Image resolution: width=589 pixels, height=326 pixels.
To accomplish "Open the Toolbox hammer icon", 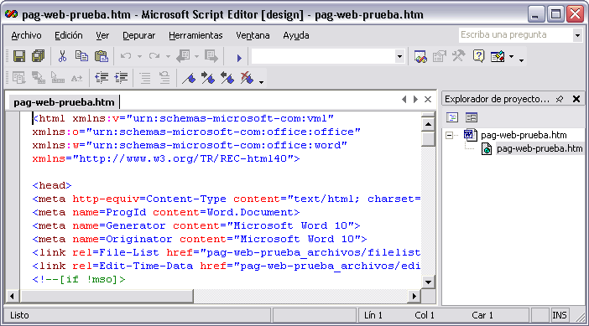I will 458,57.
